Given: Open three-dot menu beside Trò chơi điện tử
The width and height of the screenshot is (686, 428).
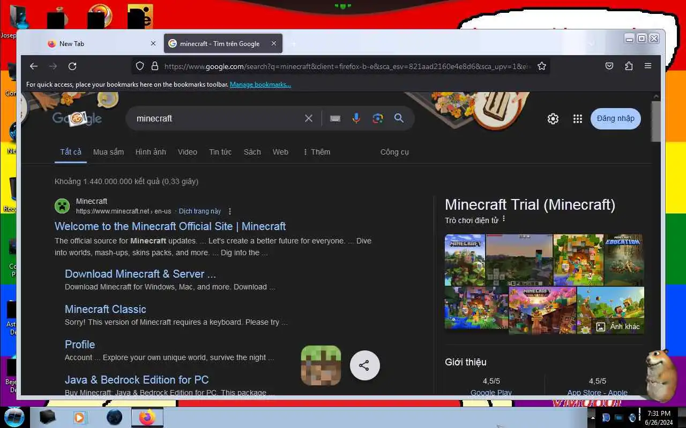Looking at the screenshot, I should click(504, 219).
